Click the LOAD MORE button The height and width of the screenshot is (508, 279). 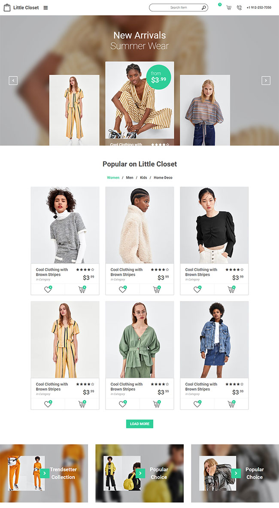139,424
